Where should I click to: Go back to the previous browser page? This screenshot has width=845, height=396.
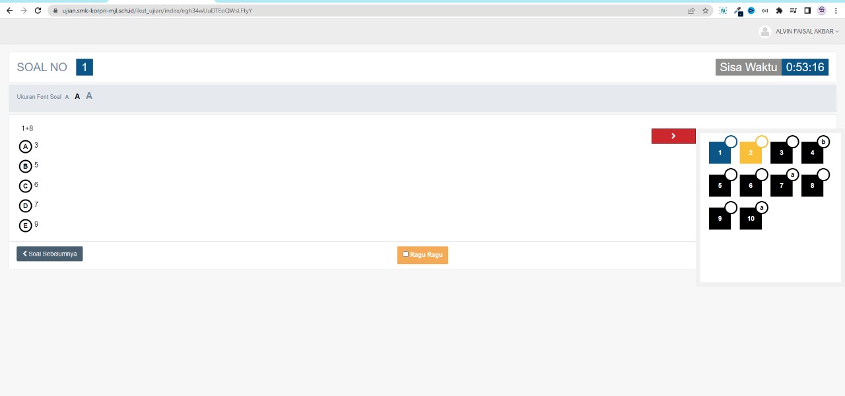coord(9,11)
